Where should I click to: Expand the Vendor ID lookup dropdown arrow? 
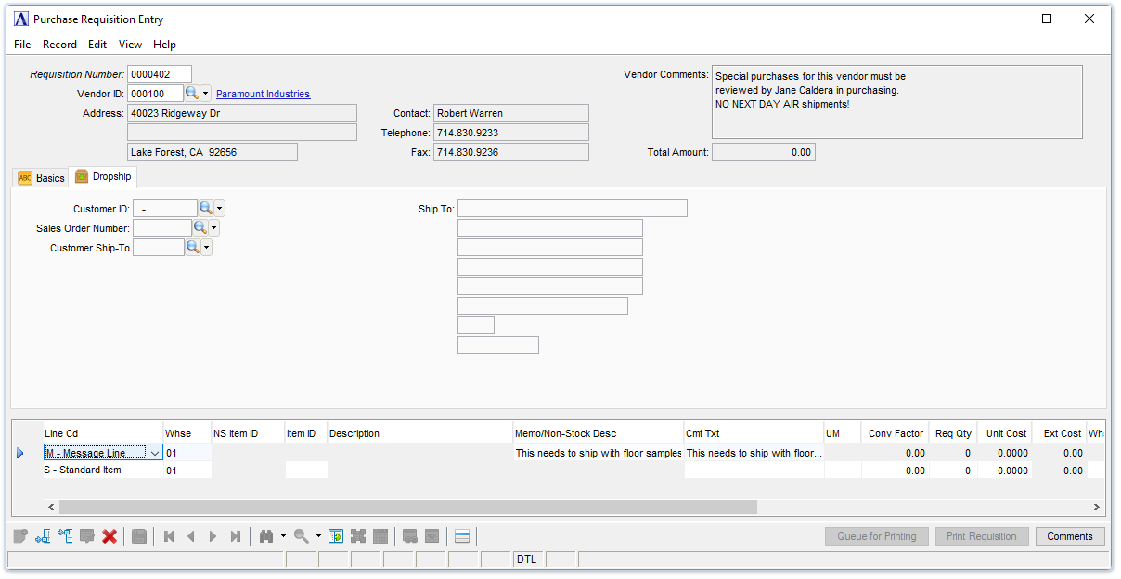tap(206, 94)
